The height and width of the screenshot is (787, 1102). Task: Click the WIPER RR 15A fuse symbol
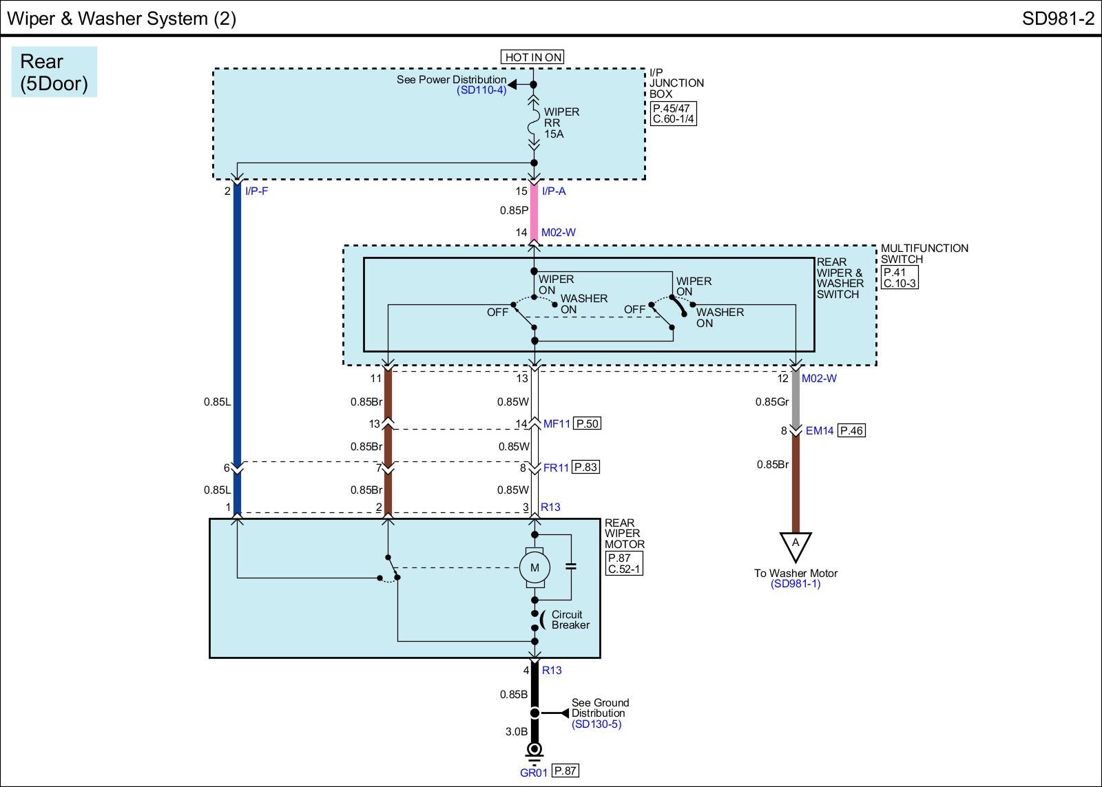click(x=534, y=123)
